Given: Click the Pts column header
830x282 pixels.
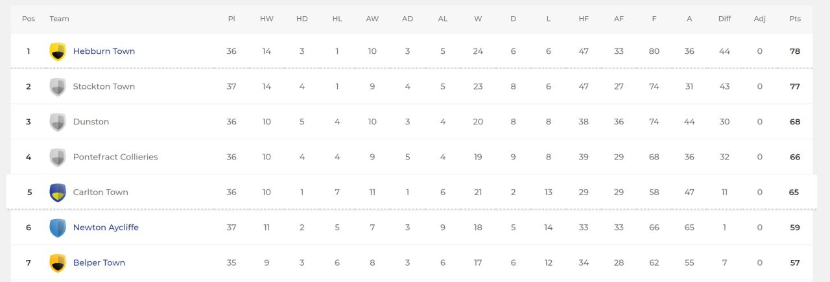Looking at the screenshot, I should click(x=795, y=19).
